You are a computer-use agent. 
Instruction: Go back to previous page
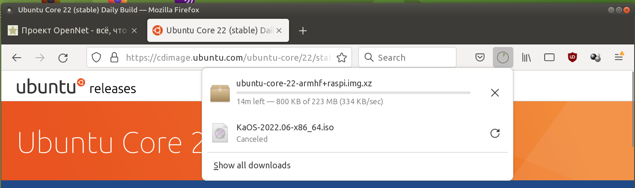[17, 58]
